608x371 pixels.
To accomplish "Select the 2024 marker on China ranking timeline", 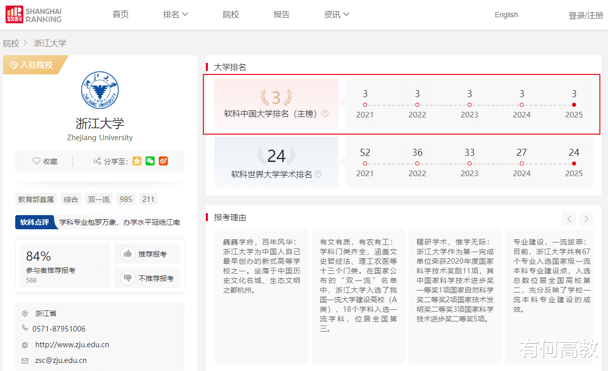I will point(522,105).
